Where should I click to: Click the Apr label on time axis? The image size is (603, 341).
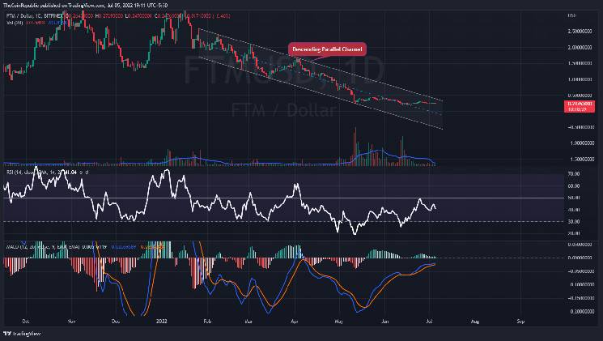295,322
